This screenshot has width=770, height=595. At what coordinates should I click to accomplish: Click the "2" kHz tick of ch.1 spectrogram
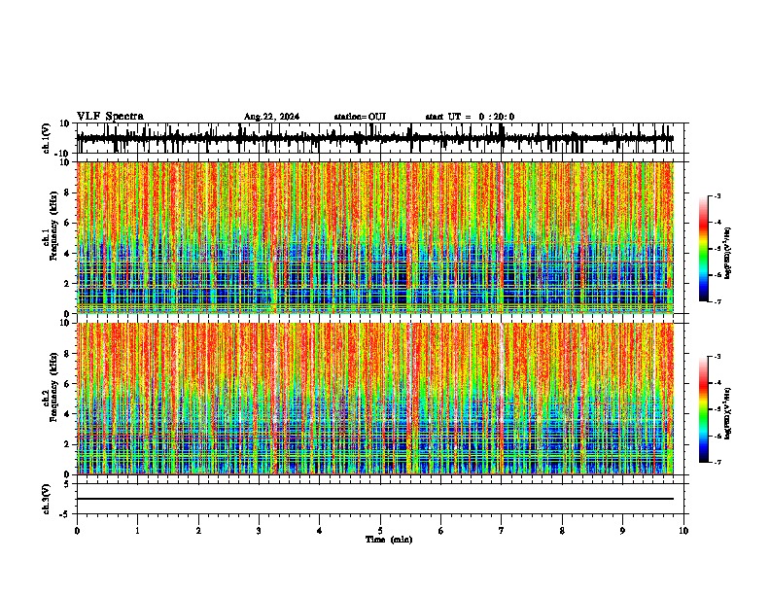click(67, 283)
